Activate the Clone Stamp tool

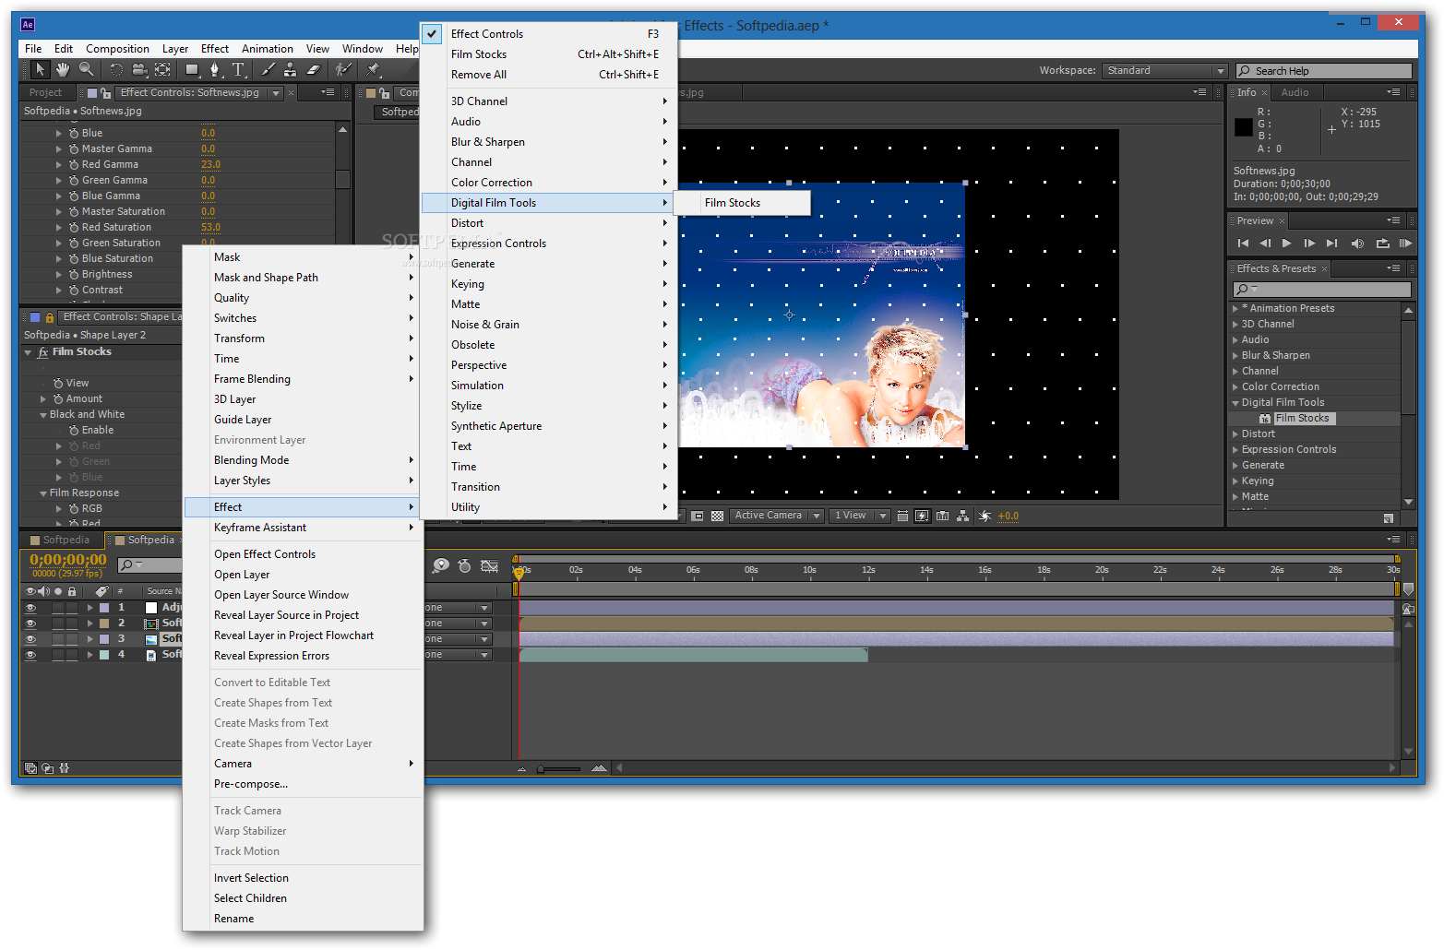(290, 68)
